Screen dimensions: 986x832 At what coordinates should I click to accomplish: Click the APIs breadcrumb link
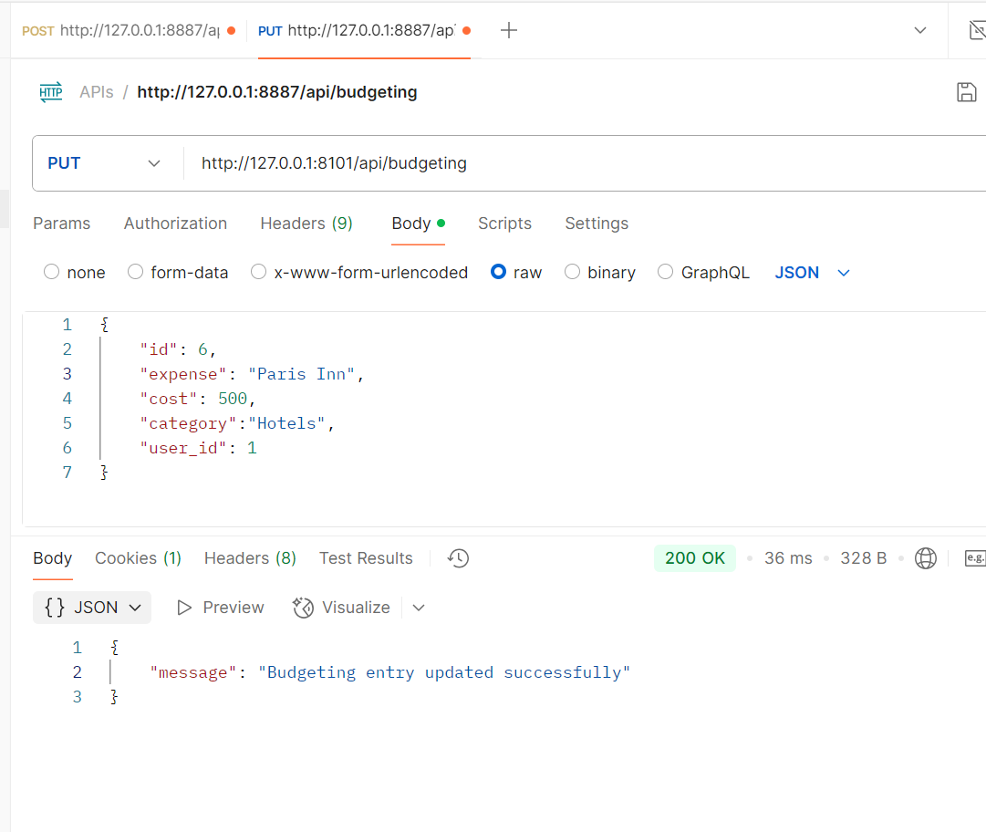[x=96, y=92]
